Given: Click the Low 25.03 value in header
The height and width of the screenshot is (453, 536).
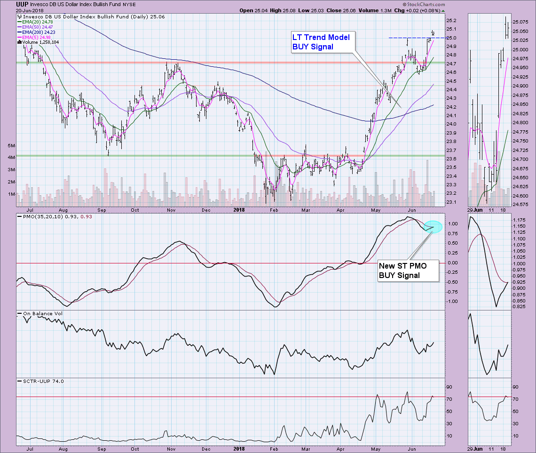Looking at the screenshot, I should tap(311, 11).
